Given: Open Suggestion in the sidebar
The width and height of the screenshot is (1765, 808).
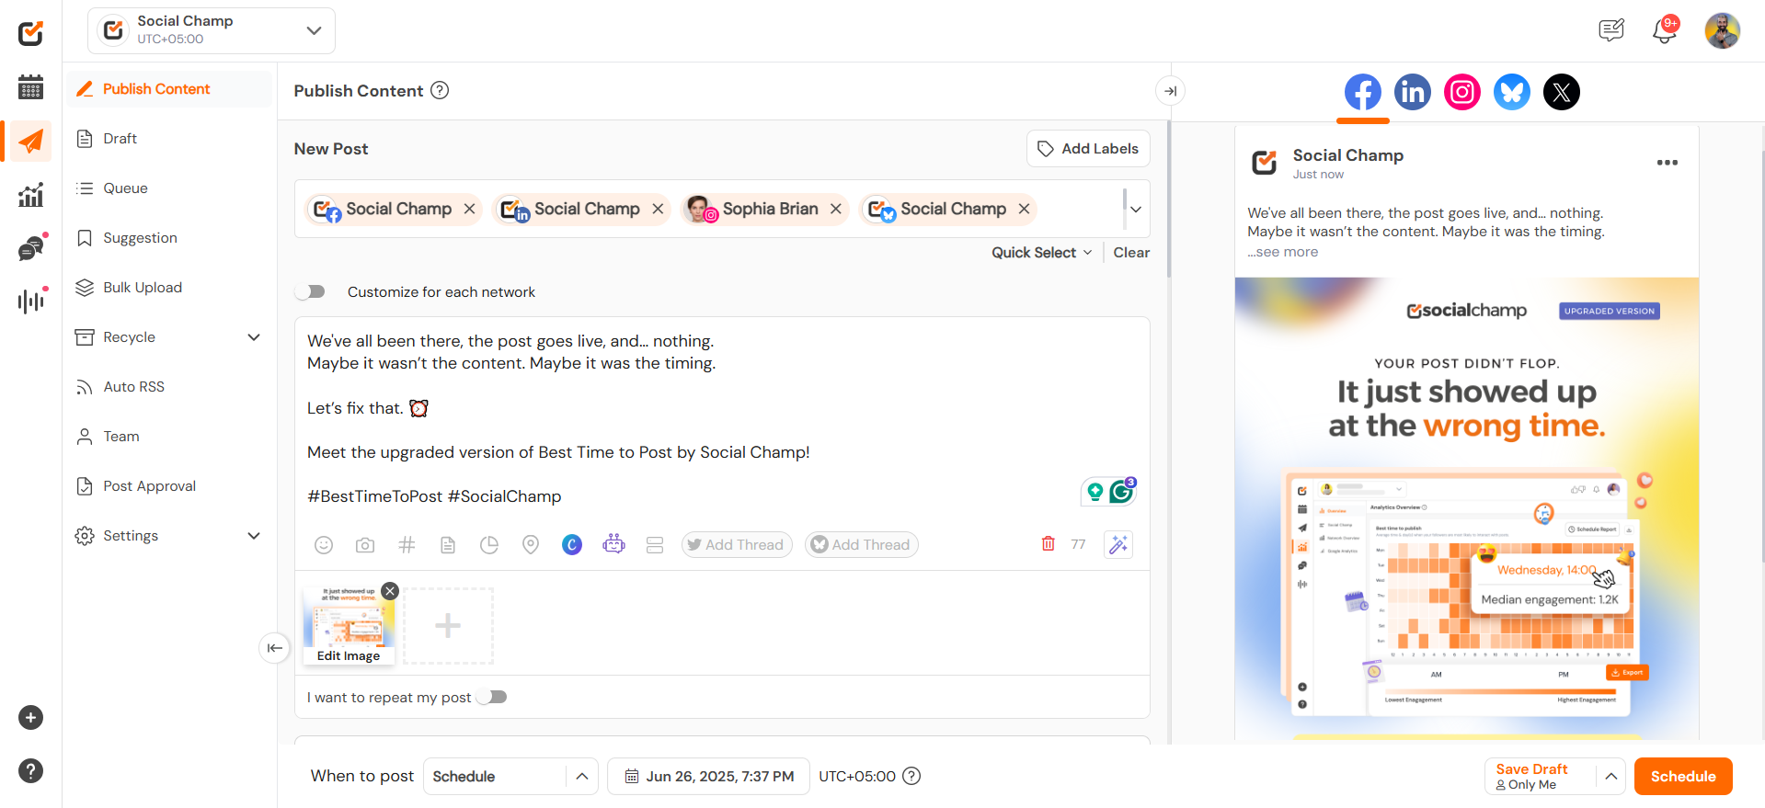Looking at the screenshot, I should coord(170,238).
